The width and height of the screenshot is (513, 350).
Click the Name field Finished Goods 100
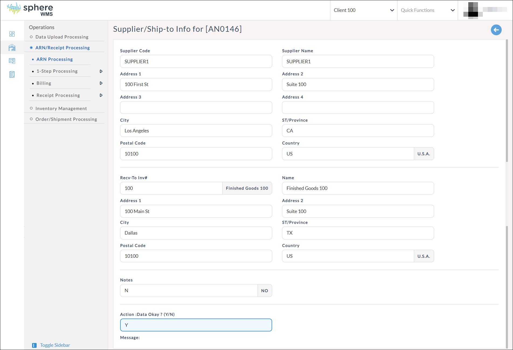coord(358,188)
